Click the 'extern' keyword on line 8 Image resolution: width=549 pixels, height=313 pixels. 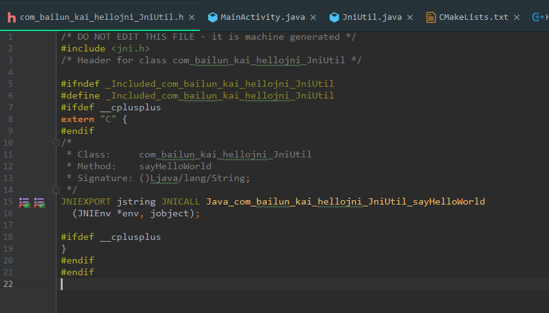[78, 119]
